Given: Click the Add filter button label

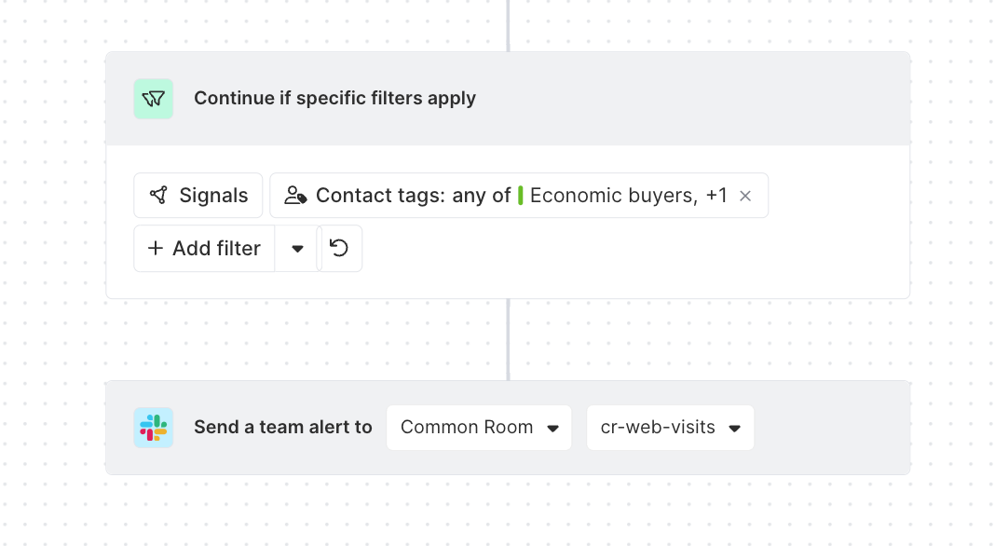Looking at the screenshot, I should pyautogui.click(x=216, y=249).
